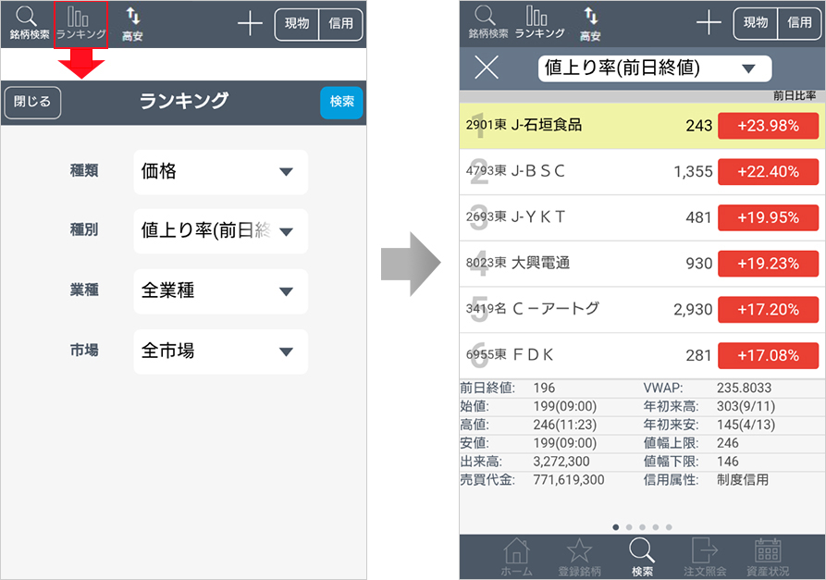826x580 pixels.
Task: Switch to 現物 in the left screen's header
Action: (297, 24)
